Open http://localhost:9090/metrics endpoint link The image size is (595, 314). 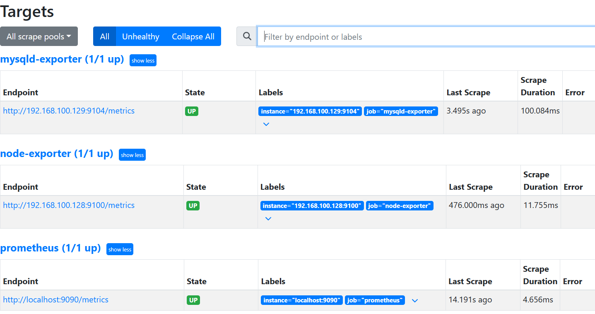pos(55,300)
